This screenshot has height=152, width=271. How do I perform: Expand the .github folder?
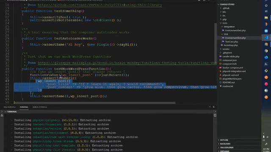point(221,8)
